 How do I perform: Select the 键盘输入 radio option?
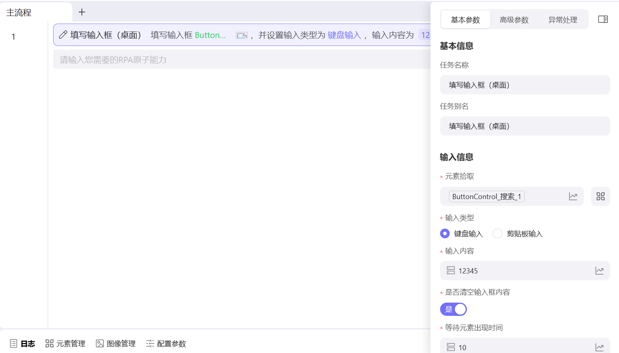click(x=445, y=233)
